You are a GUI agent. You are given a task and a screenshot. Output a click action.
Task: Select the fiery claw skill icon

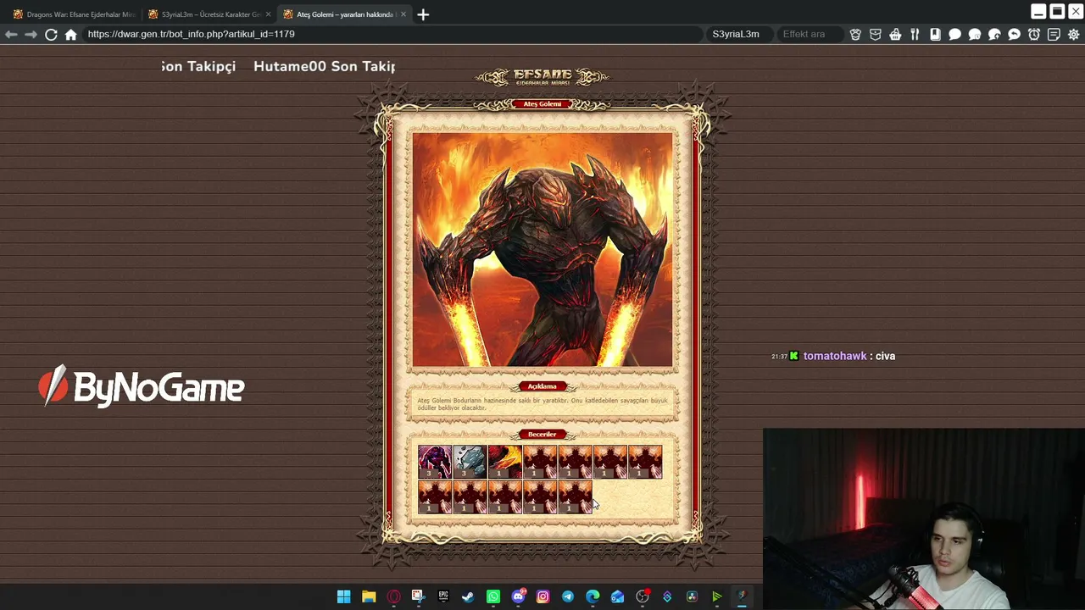(x=505, y=463)
